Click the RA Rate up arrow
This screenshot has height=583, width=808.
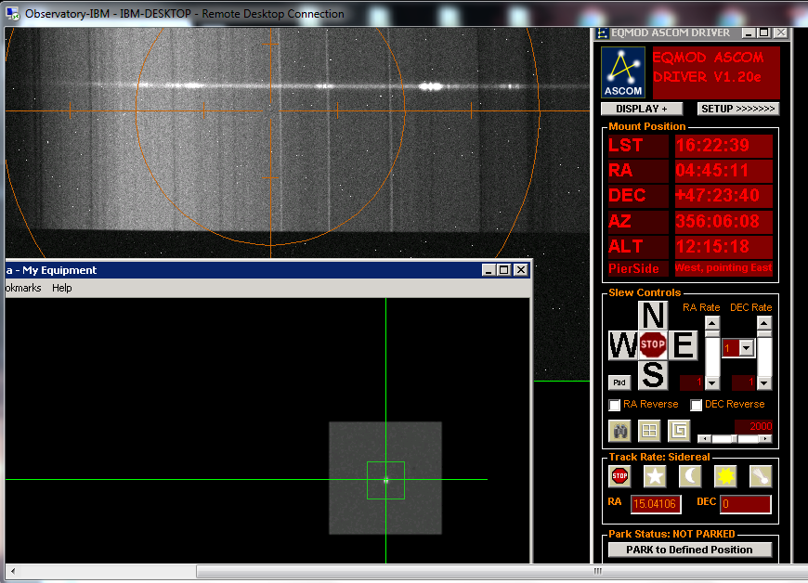tap(713, 323)
